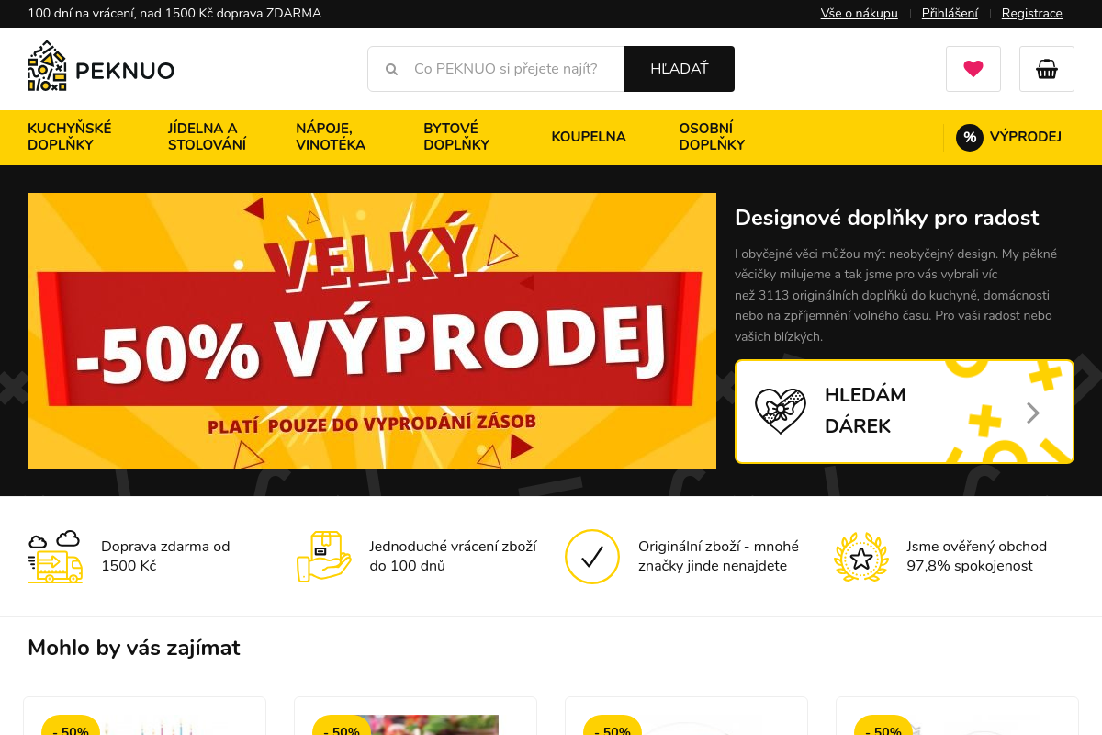Open the Bytové doplňky menu

(x=456, y=137)
